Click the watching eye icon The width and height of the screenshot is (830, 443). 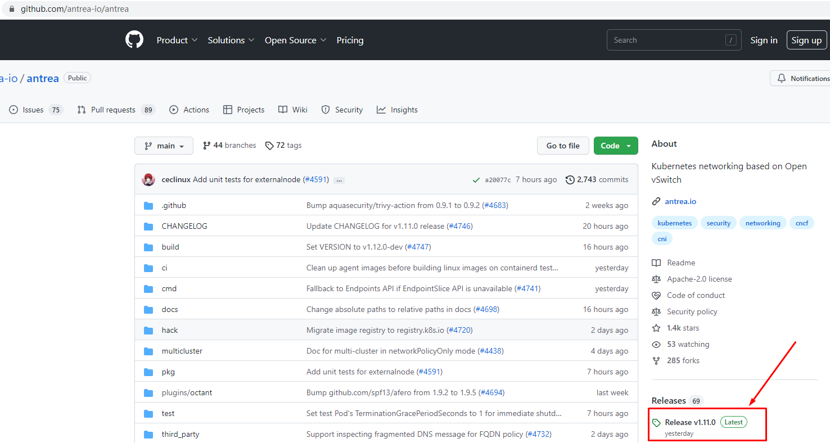pos(656,344)
